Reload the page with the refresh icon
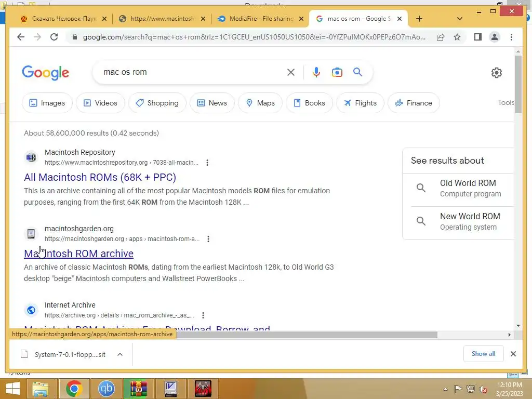The image size is (532, 399). 54,37
